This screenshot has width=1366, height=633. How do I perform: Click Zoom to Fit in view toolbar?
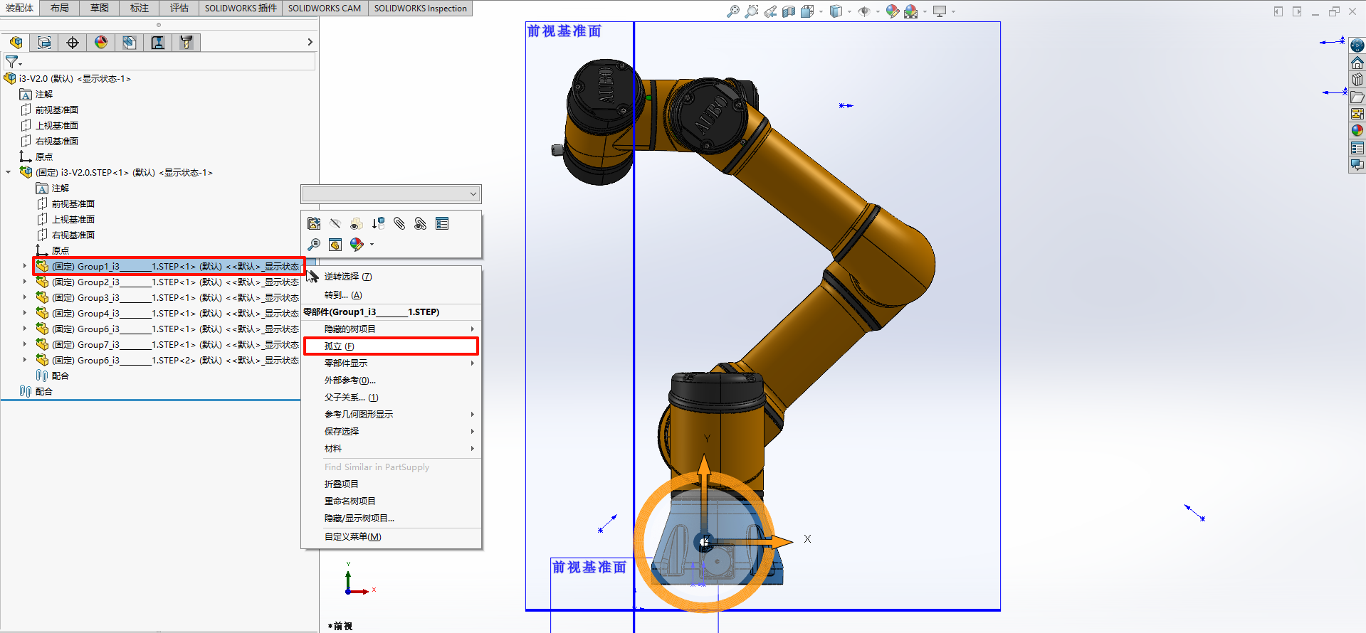coord(733,11)
